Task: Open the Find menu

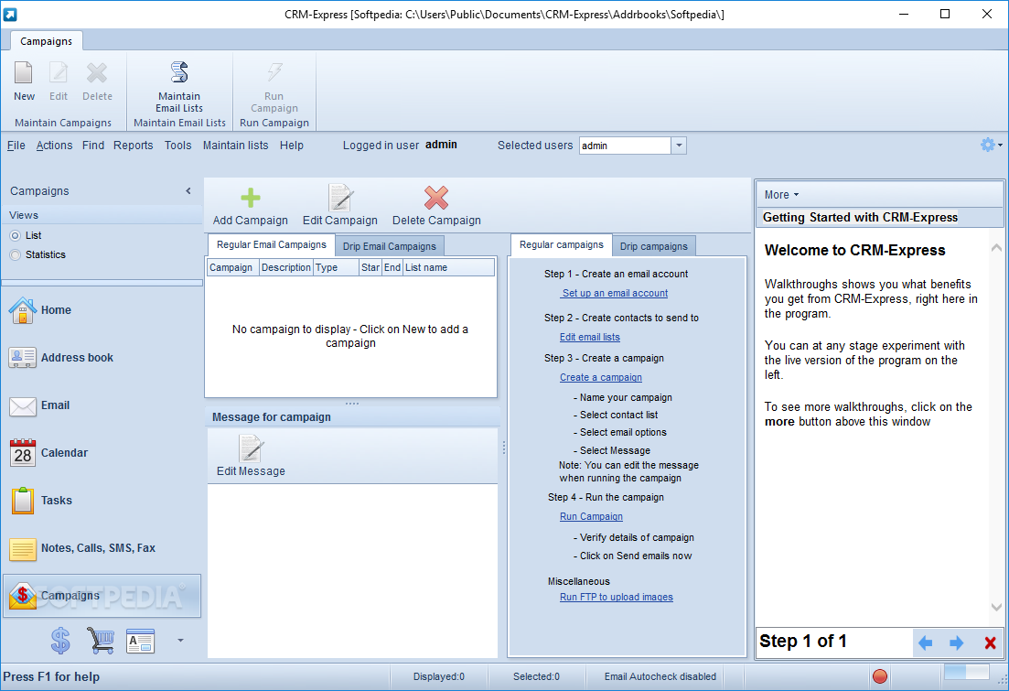Action: click(x=92, y=146)
